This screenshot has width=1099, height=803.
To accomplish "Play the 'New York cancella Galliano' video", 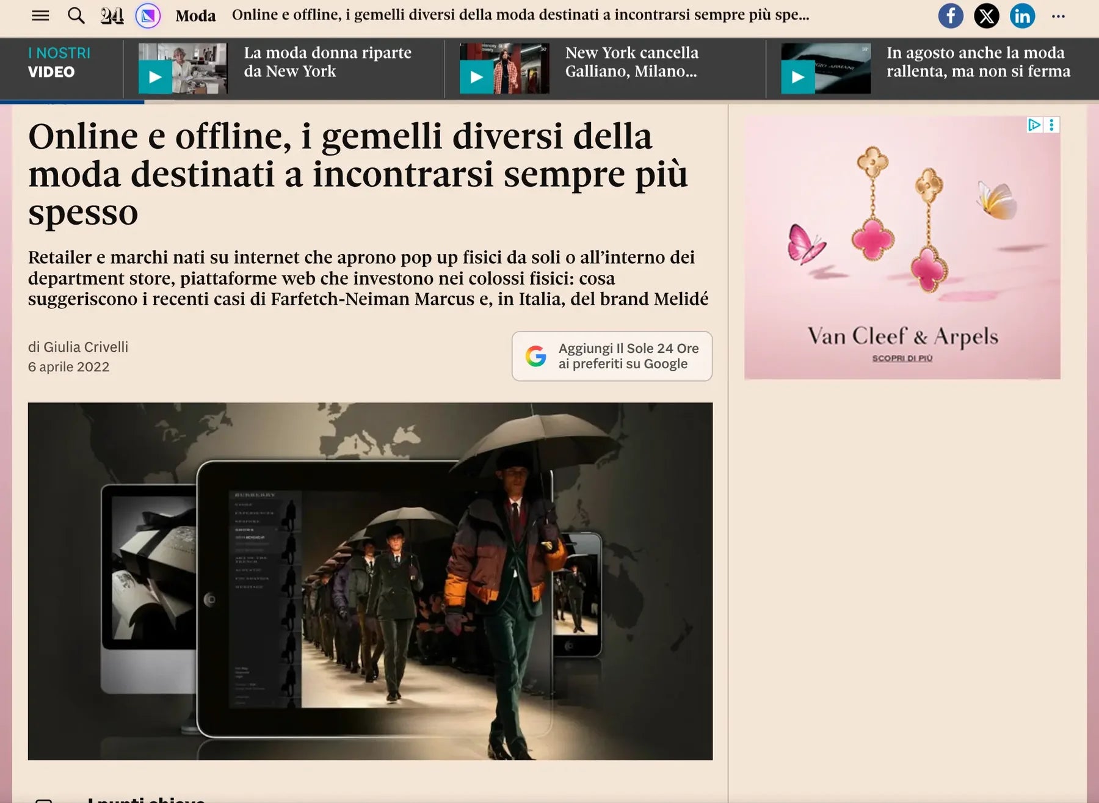I will (476, 78).
